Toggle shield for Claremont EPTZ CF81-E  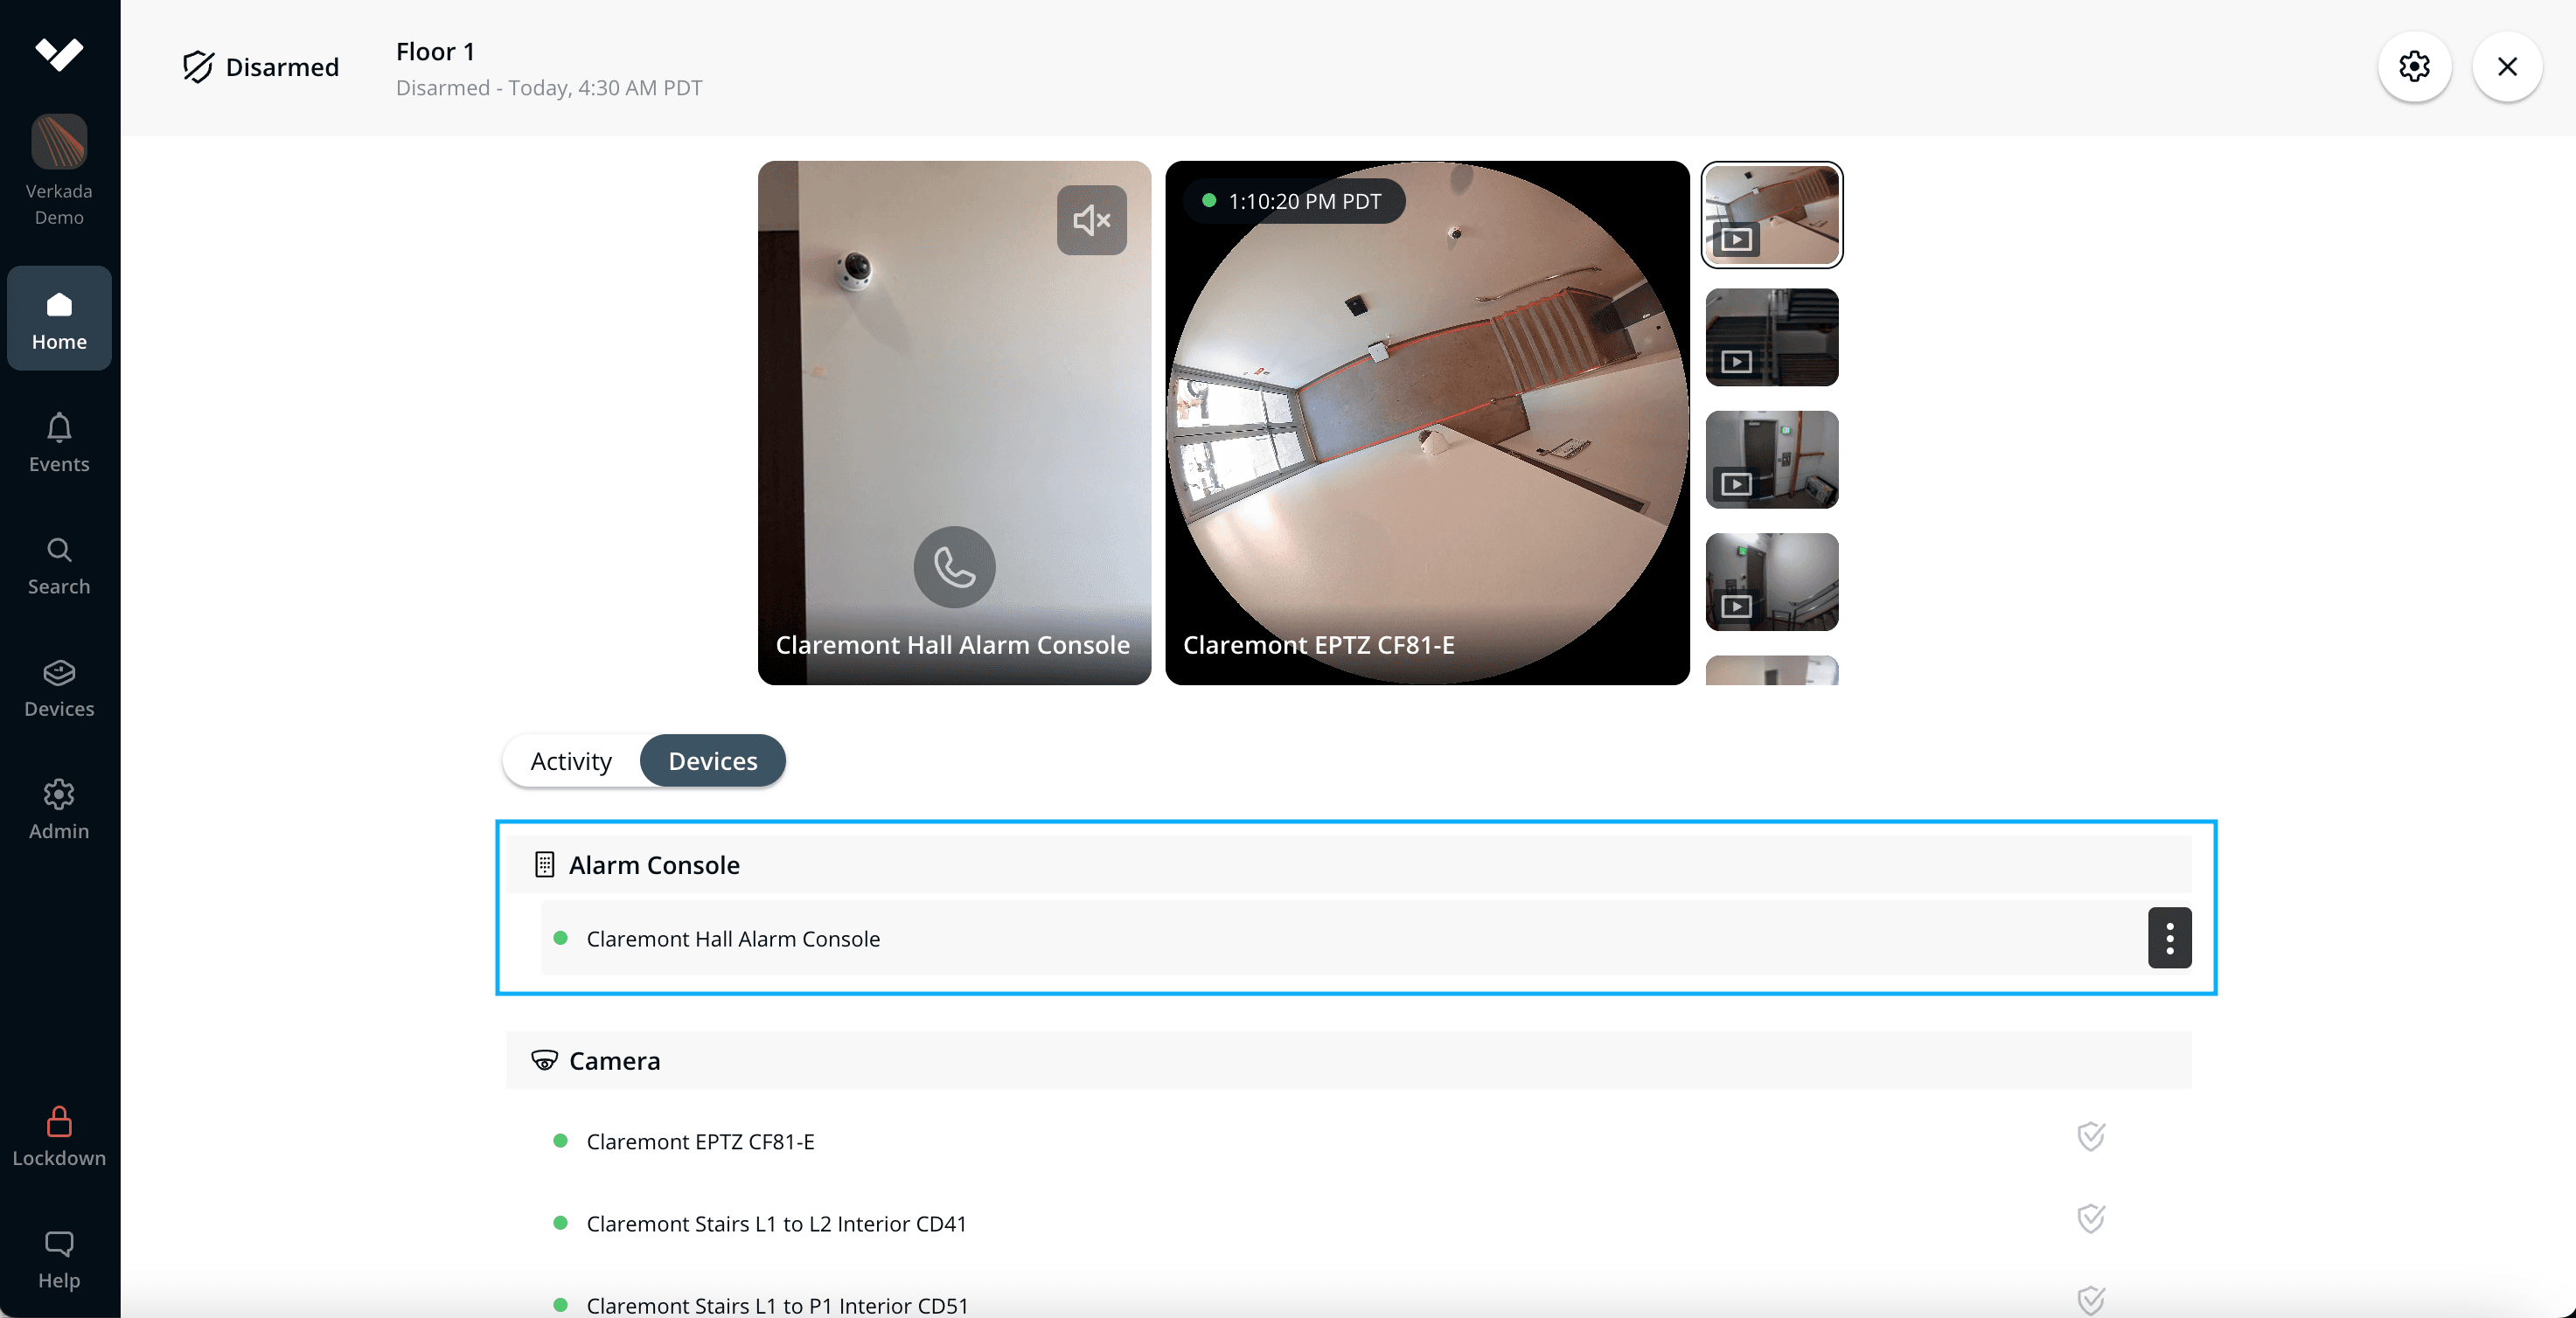(2090, 1136)
